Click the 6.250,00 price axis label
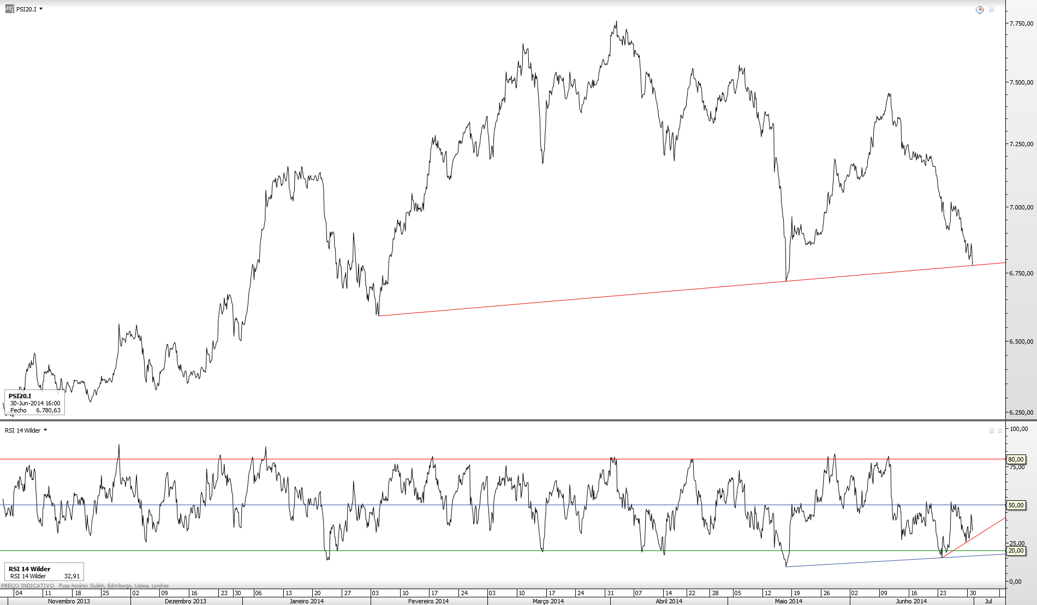 [1021, 412]
